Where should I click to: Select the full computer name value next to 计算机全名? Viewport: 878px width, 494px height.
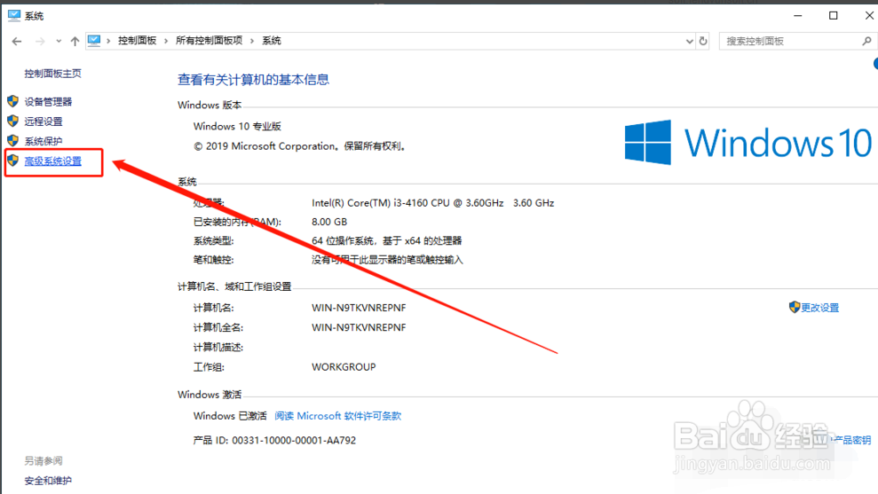[359, 327]
